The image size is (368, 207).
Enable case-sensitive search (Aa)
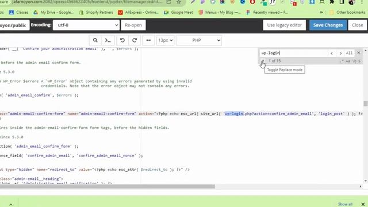348,61
